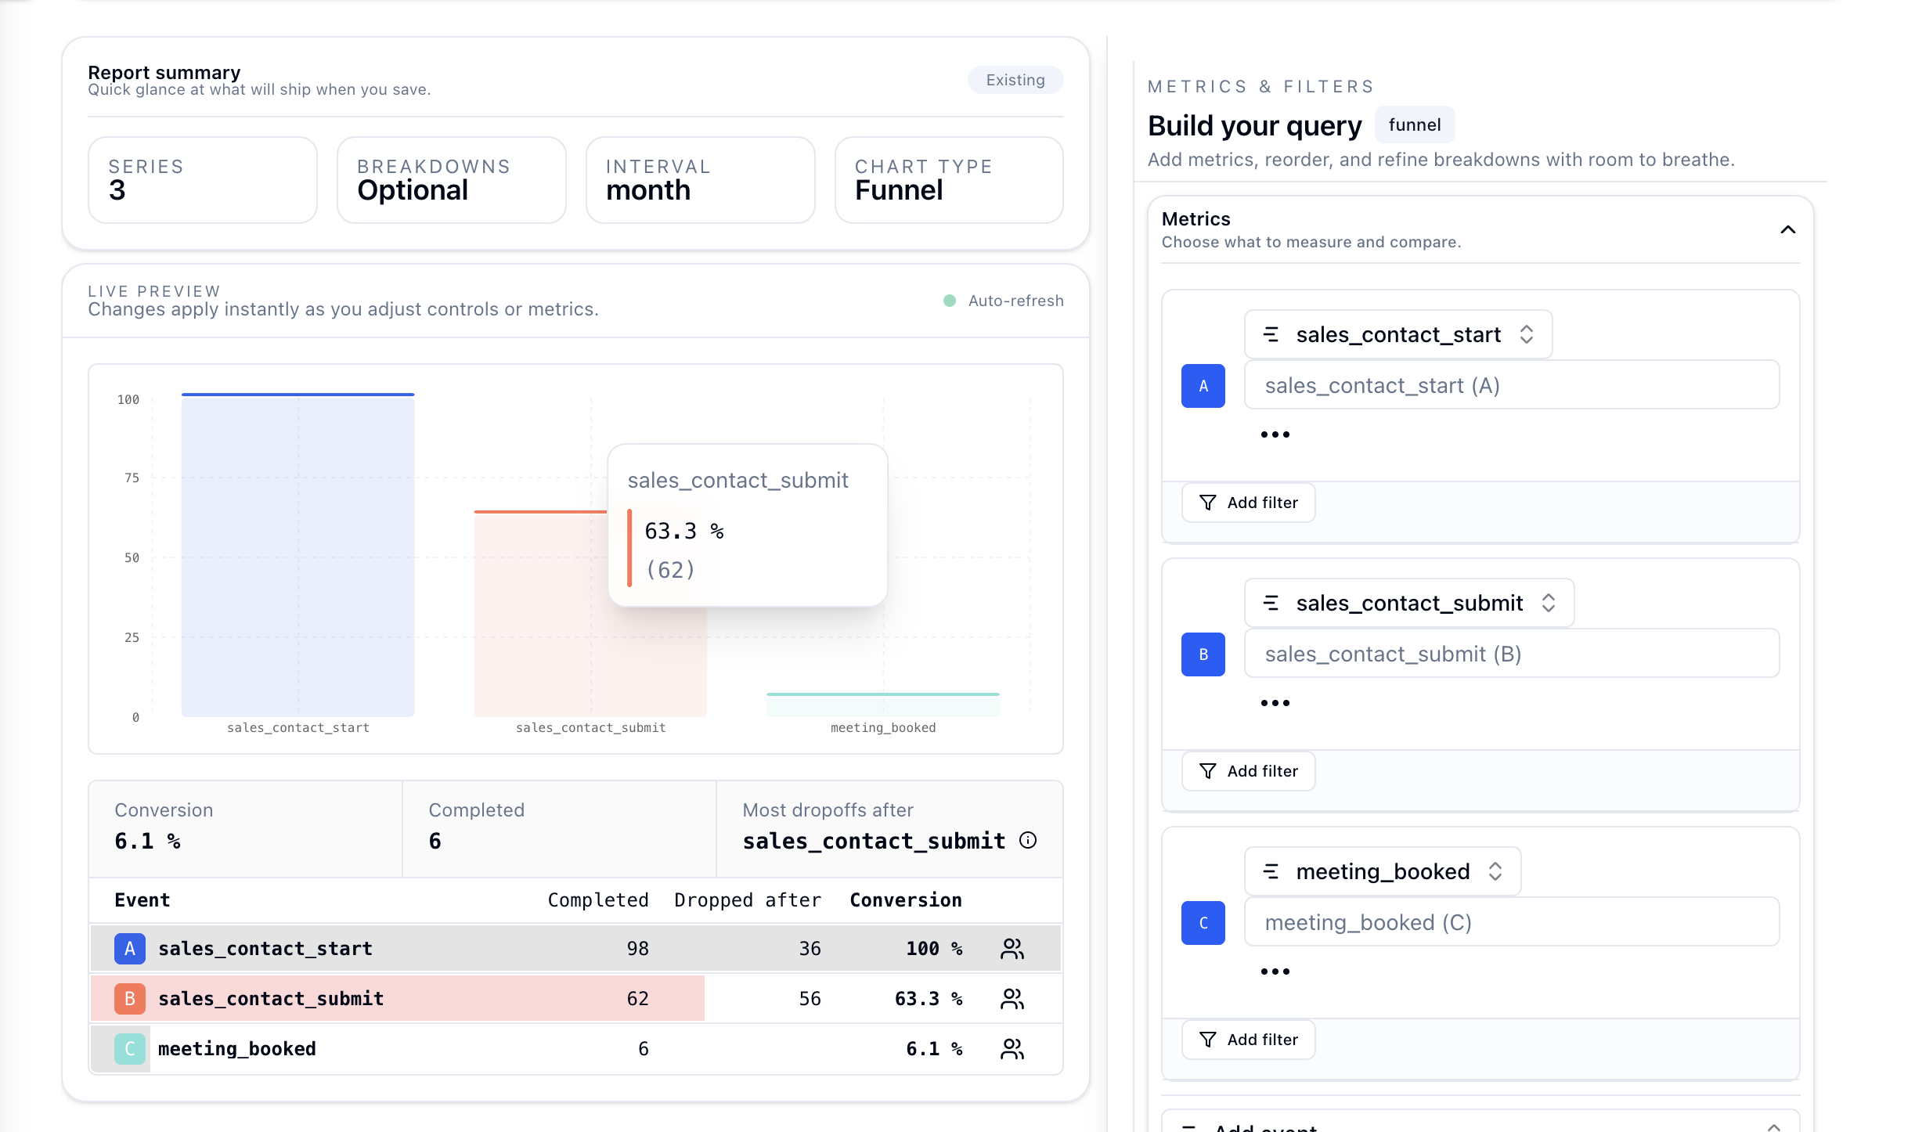
Task: Click the reorder handle icon on meeting_booked metric
Action: click(1272, 871)
